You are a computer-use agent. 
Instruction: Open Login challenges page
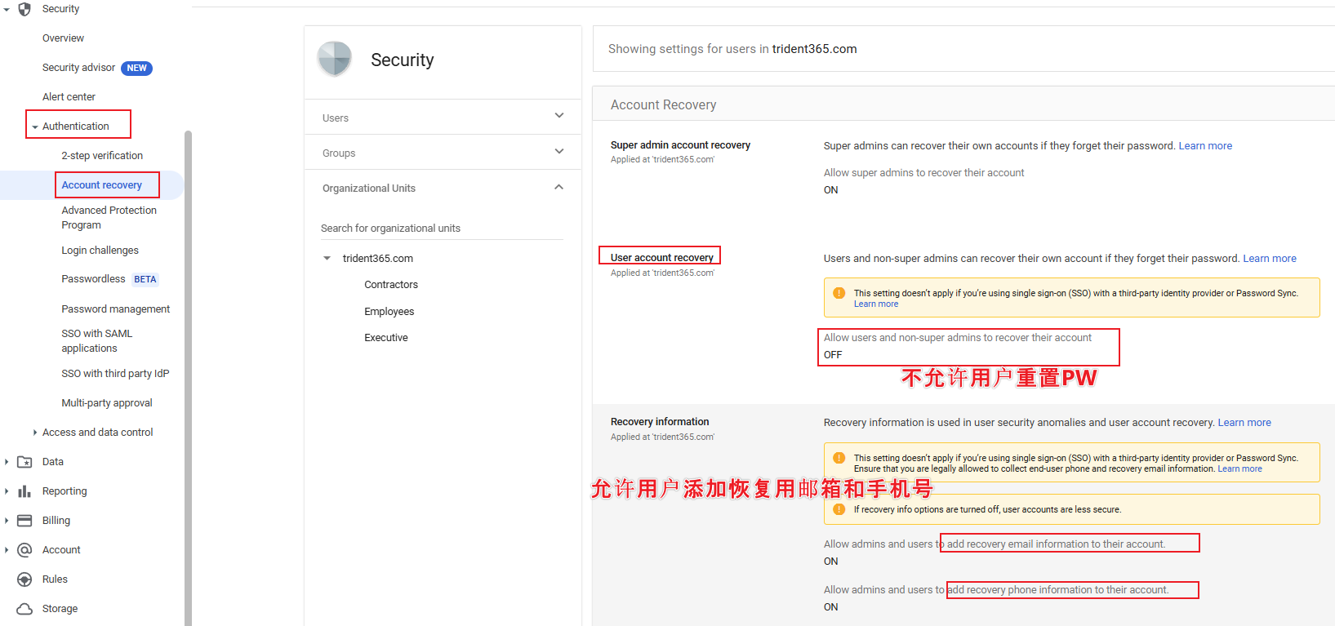[100, 251]
